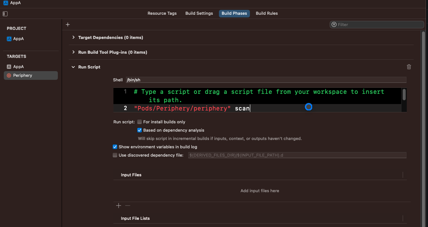Collapse the Run Script section
The height and width of the screenshot is (227, 428).
coord(73,67)
